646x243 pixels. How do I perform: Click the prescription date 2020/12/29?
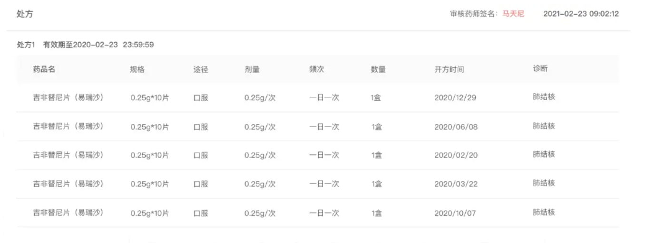[455, 98]
